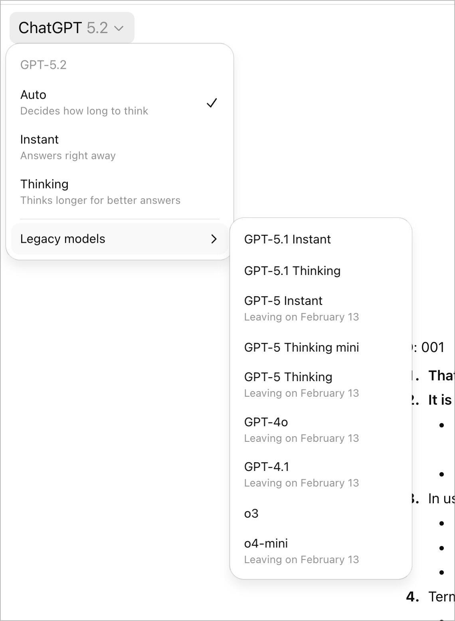The width and height of the screenshot is (455, 621).
Task: Click the Legacy models arrow chevron
Action: pos(214,239)
